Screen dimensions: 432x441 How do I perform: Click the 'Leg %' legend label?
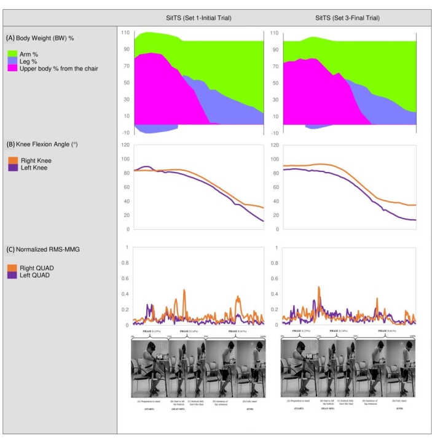pyautogui.click(x=28, y=61)
